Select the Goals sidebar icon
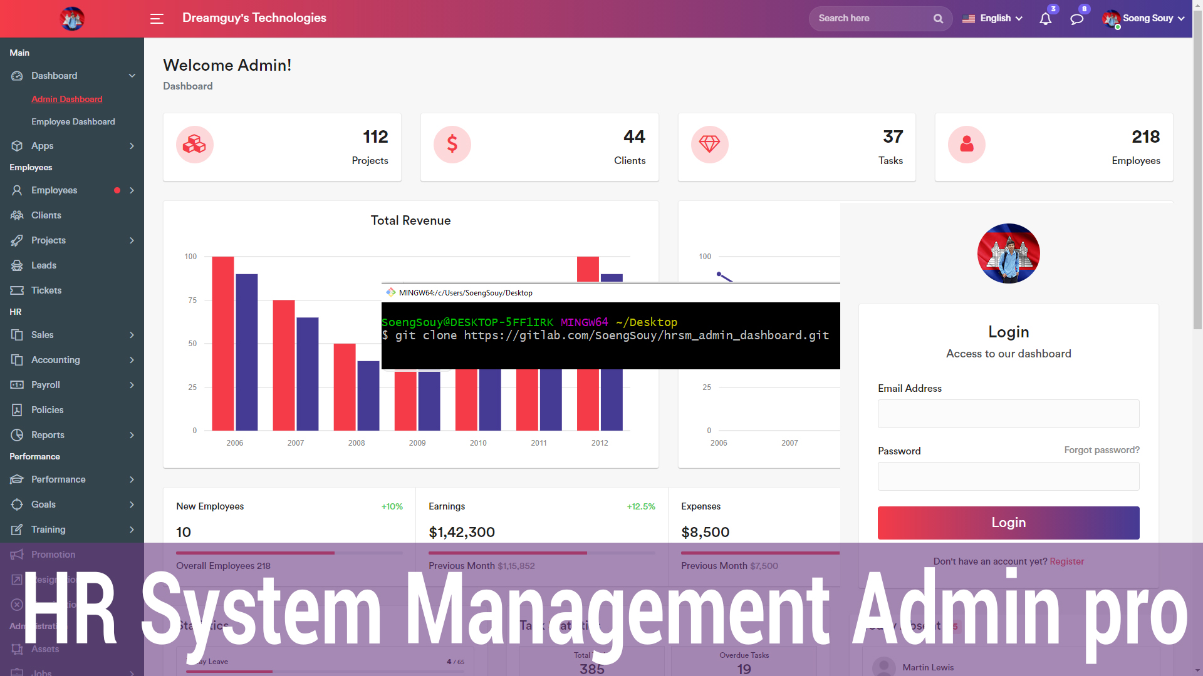 18,504
